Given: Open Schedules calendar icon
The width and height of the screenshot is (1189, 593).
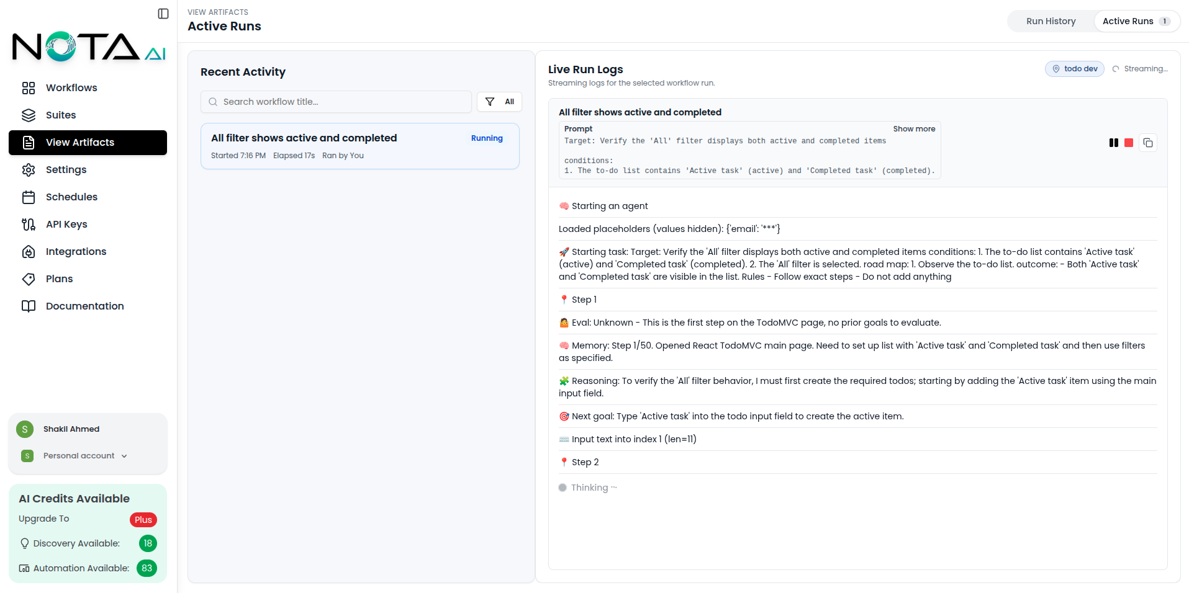Looking at the screenshot, I should [29, 197].
